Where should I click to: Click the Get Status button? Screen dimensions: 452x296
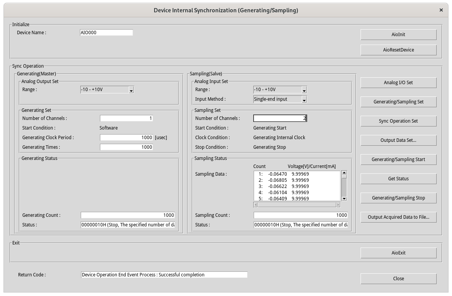tap(398, 179)
